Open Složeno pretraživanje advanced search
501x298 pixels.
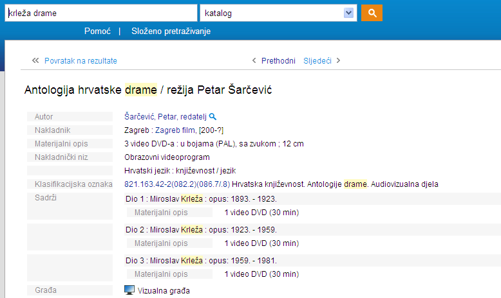171,31
